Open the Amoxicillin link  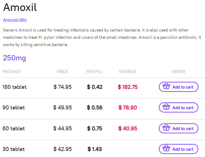(15, 20)
